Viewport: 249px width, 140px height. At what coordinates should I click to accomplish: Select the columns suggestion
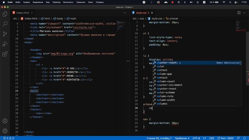197,104
